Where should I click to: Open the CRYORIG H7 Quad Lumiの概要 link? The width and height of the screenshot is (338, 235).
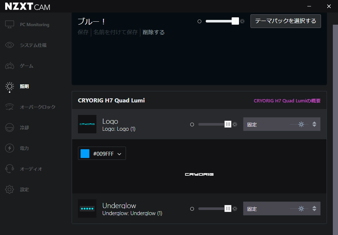[287, 101]
